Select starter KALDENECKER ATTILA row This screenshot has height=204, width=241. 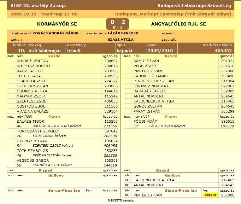(179, 101)
